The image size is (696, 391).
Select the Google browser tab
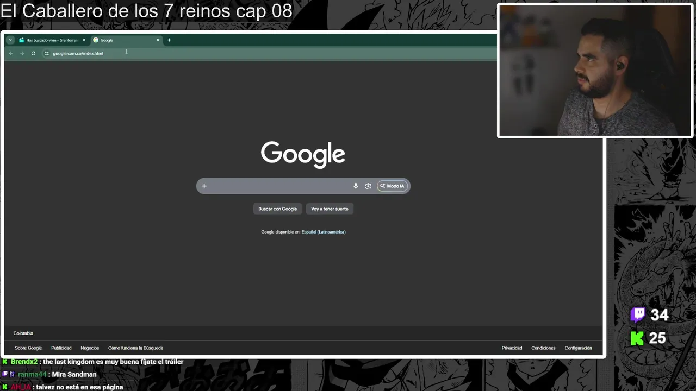click(x=127, y=40)
